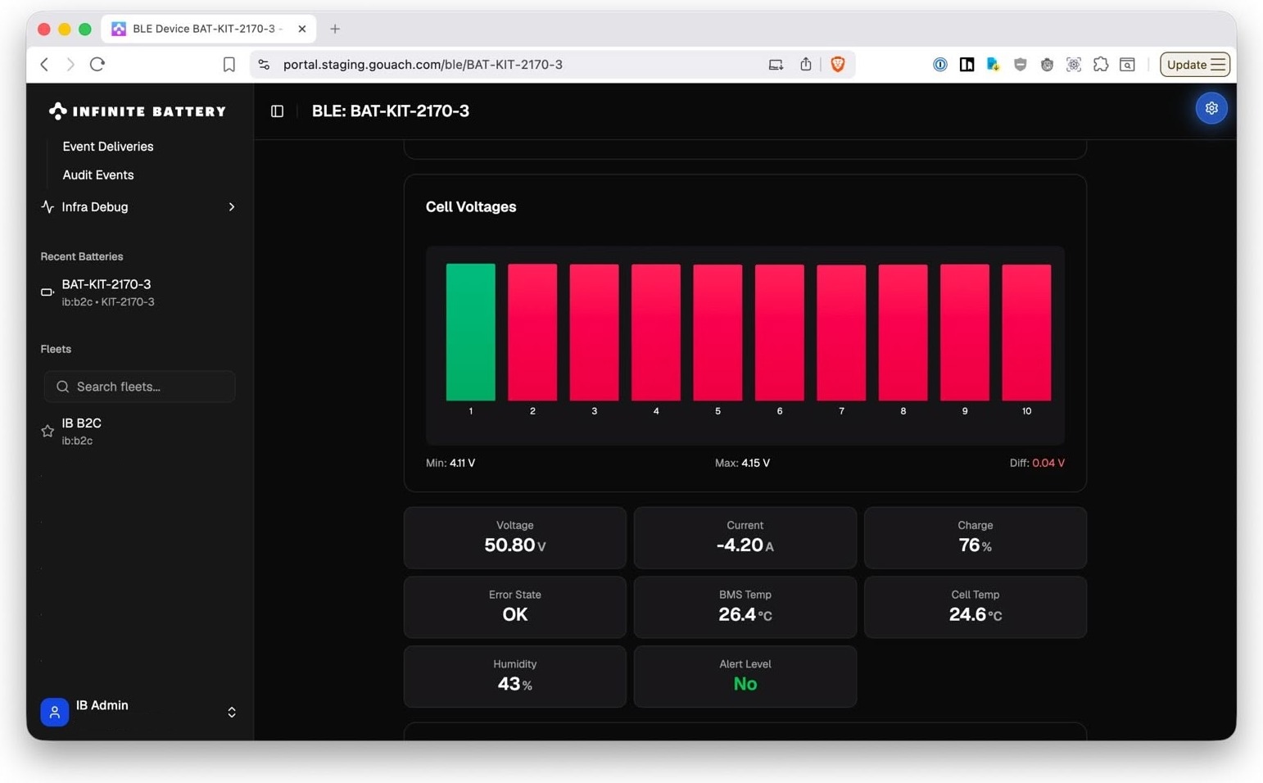This screenshot has height=783, width=1263.
Task: Open Audit Events
Action: pos(98,175)
